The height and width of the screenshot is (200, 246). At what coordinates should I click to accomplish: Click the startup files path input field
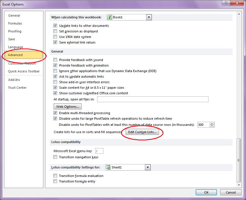(152, 99)
